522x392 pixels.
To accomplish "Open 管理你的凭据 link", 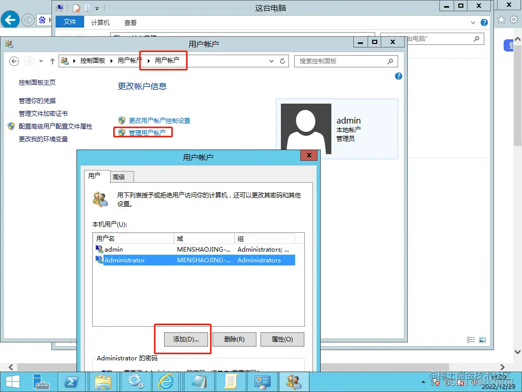I will tap(37, 101).
